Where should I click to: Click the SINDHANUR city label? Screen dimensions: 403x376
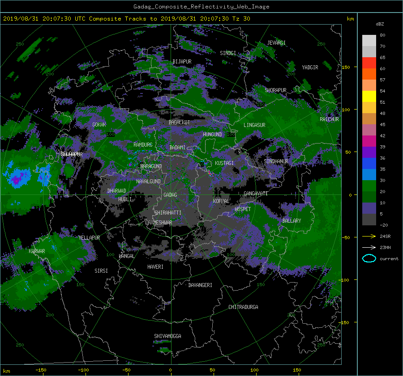(276, 161)
